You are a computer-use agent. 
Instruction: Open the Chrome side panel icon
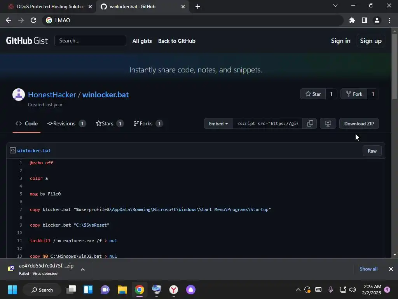pyautogui.click(x=365, y=20)
